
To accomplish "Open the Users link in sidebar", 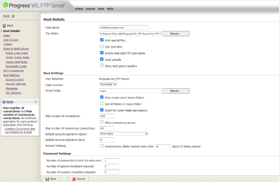I will (6, 35).
